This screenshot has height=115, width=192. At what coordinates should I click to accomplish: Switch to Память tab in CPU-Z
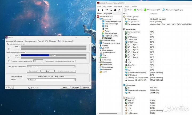40,41
